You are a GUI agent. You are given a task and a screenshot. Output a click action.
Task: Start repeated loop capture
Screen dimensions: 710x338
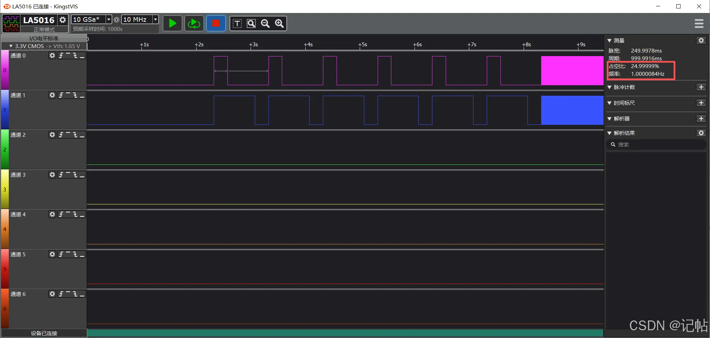click(194, 23)
